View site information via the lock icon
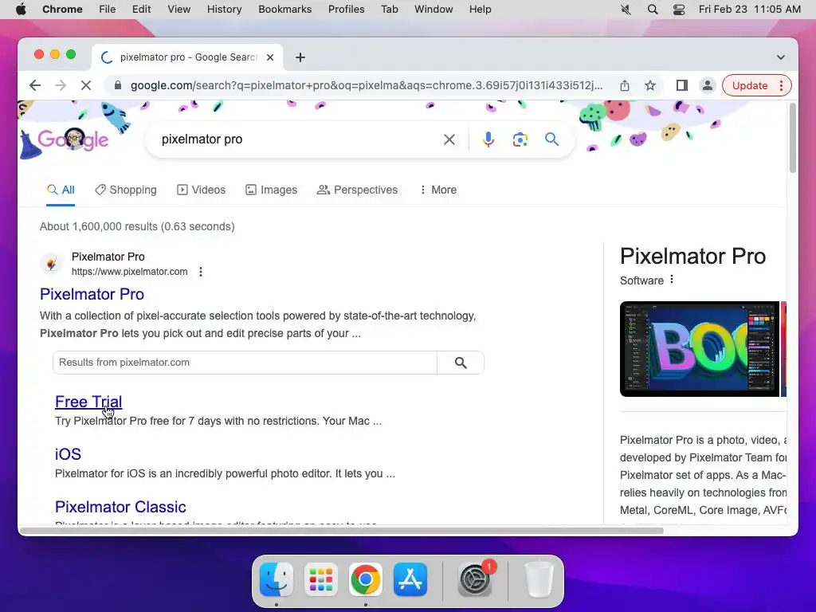This screenshot has width=816, height=612. [118, 85]
